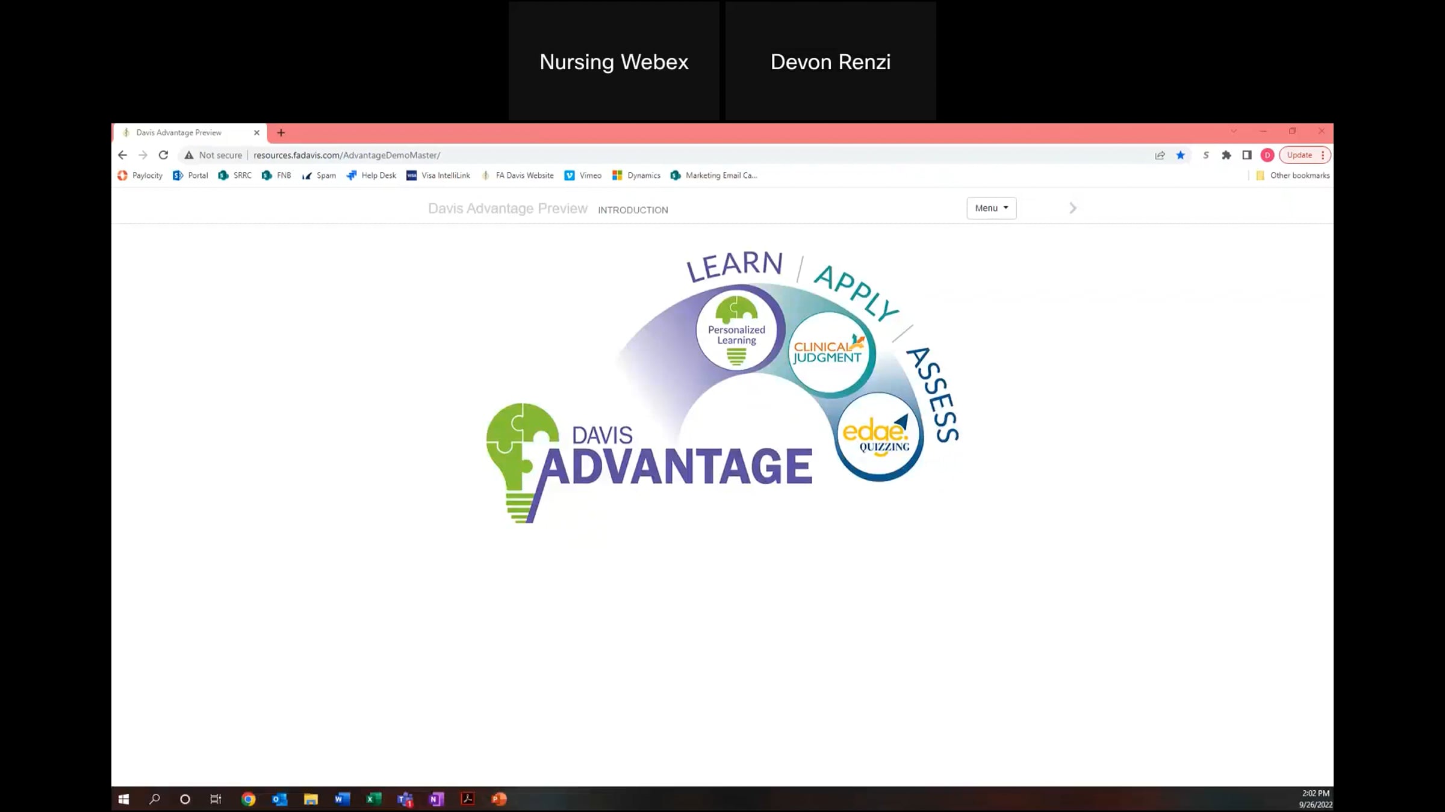
Task: Toggle the browser side panel icon
Action: (x=1247, y=155)
